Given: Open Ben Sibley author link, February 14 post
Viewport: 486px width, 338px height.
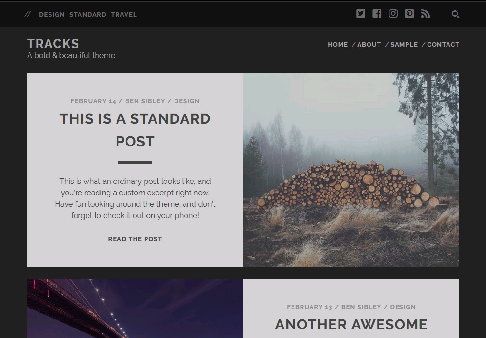Looking at the screenshot, I should tap(145, 101).
